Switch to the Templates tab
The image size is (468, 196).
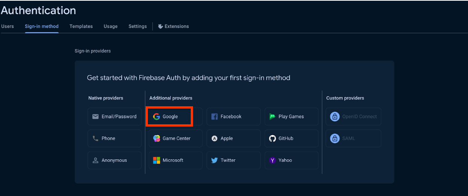click(x=81, y=26)
